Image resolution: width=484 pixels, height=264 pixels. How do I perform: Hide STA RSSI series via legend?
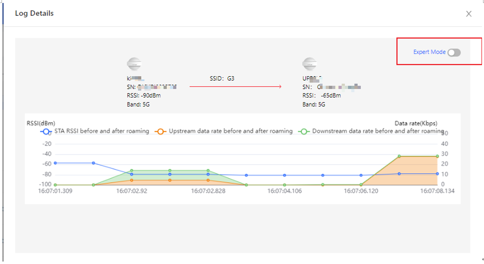tap(94, 131)
